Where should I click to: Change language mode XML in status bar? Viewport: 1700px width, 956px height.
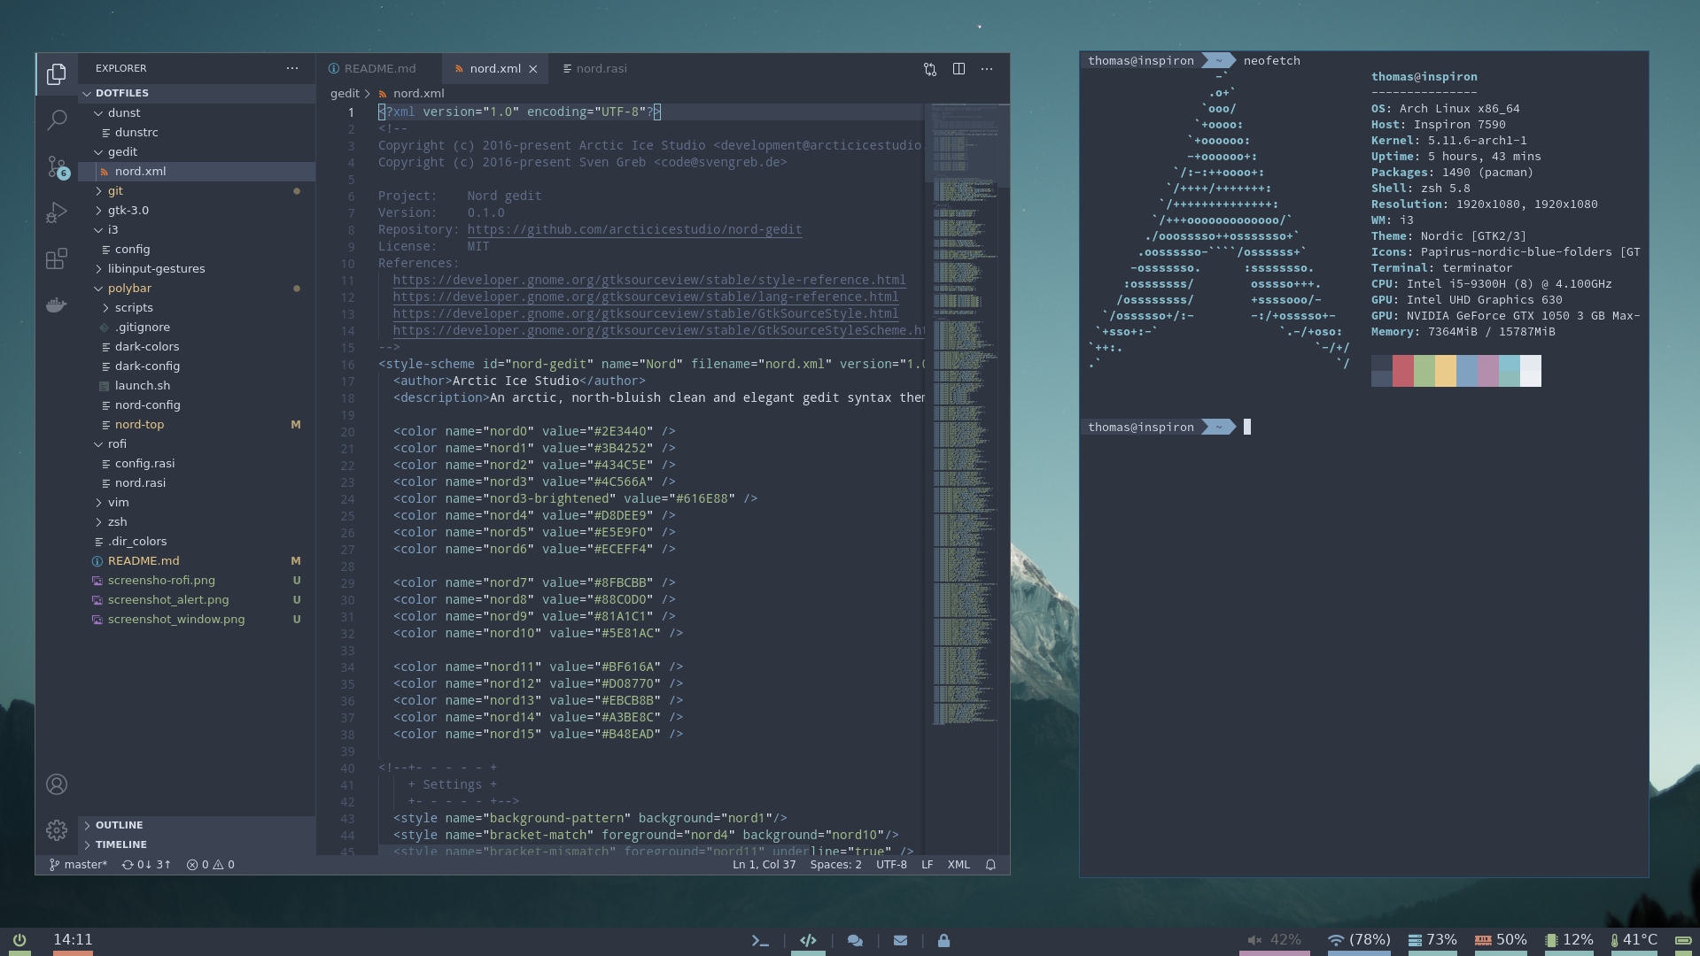(959, 865)
